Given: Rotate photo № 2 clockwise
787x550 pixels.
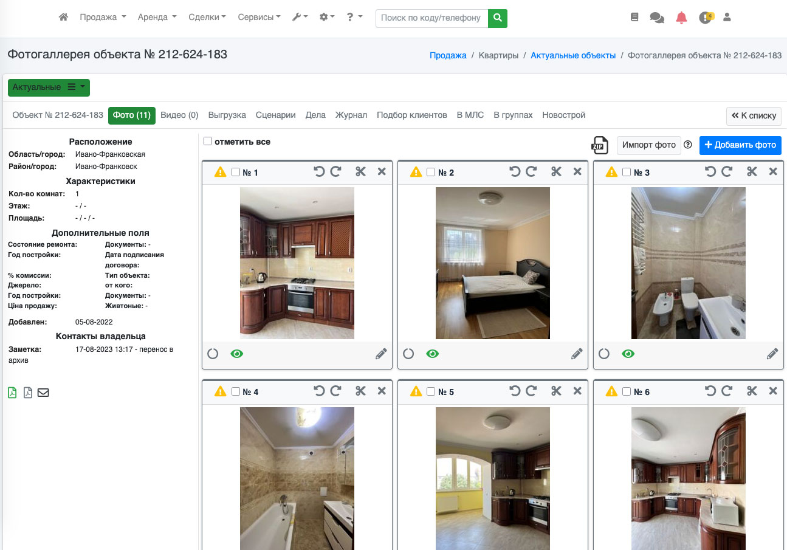Looking at the screenshot, I should click(531, 172).
